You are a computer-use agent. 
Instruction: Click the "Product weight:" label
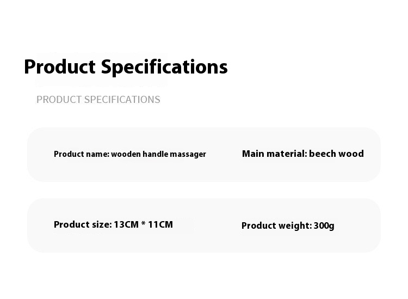pos(276,225)
